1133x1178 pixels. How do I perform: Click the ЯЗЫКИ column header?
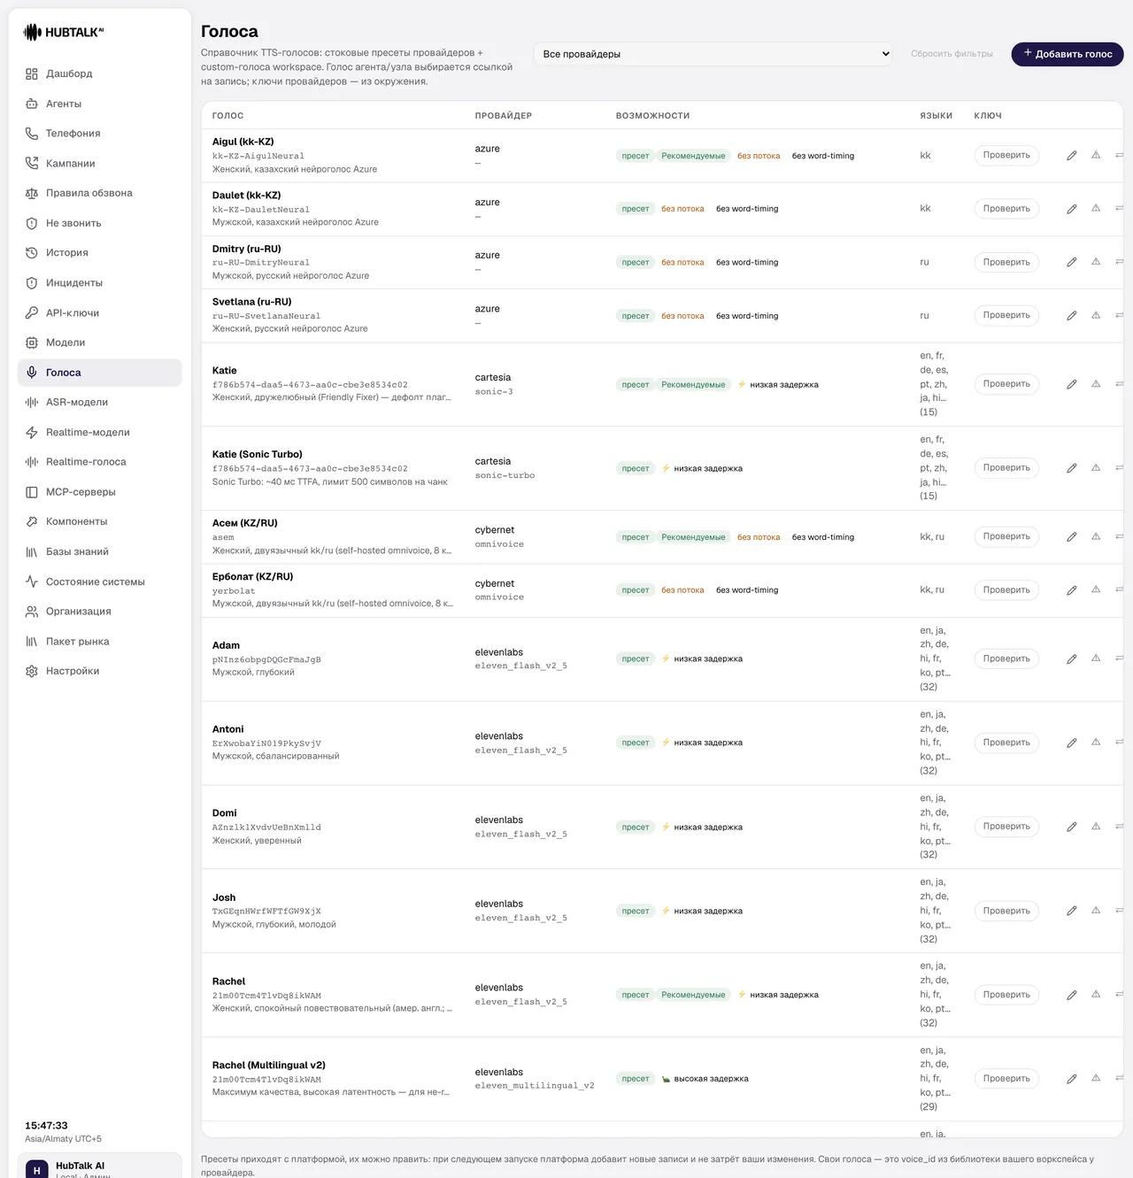click(x=936, y=116)
